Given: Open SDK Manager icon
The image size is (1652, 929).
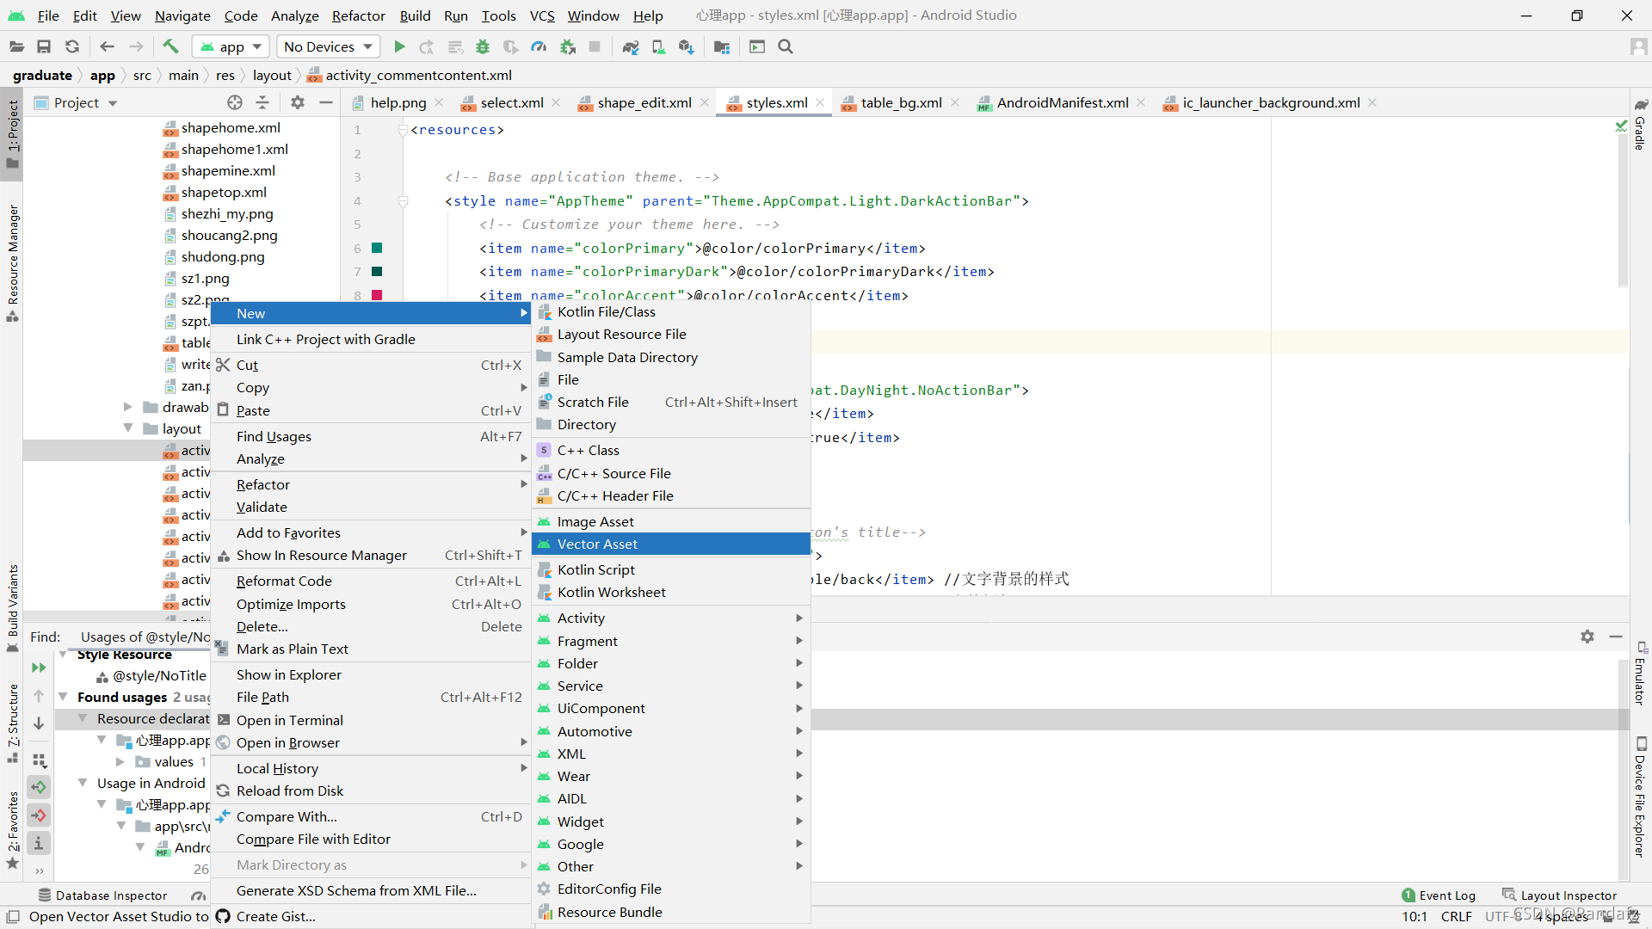Looking at the screenshot, I should click(686, 46).
